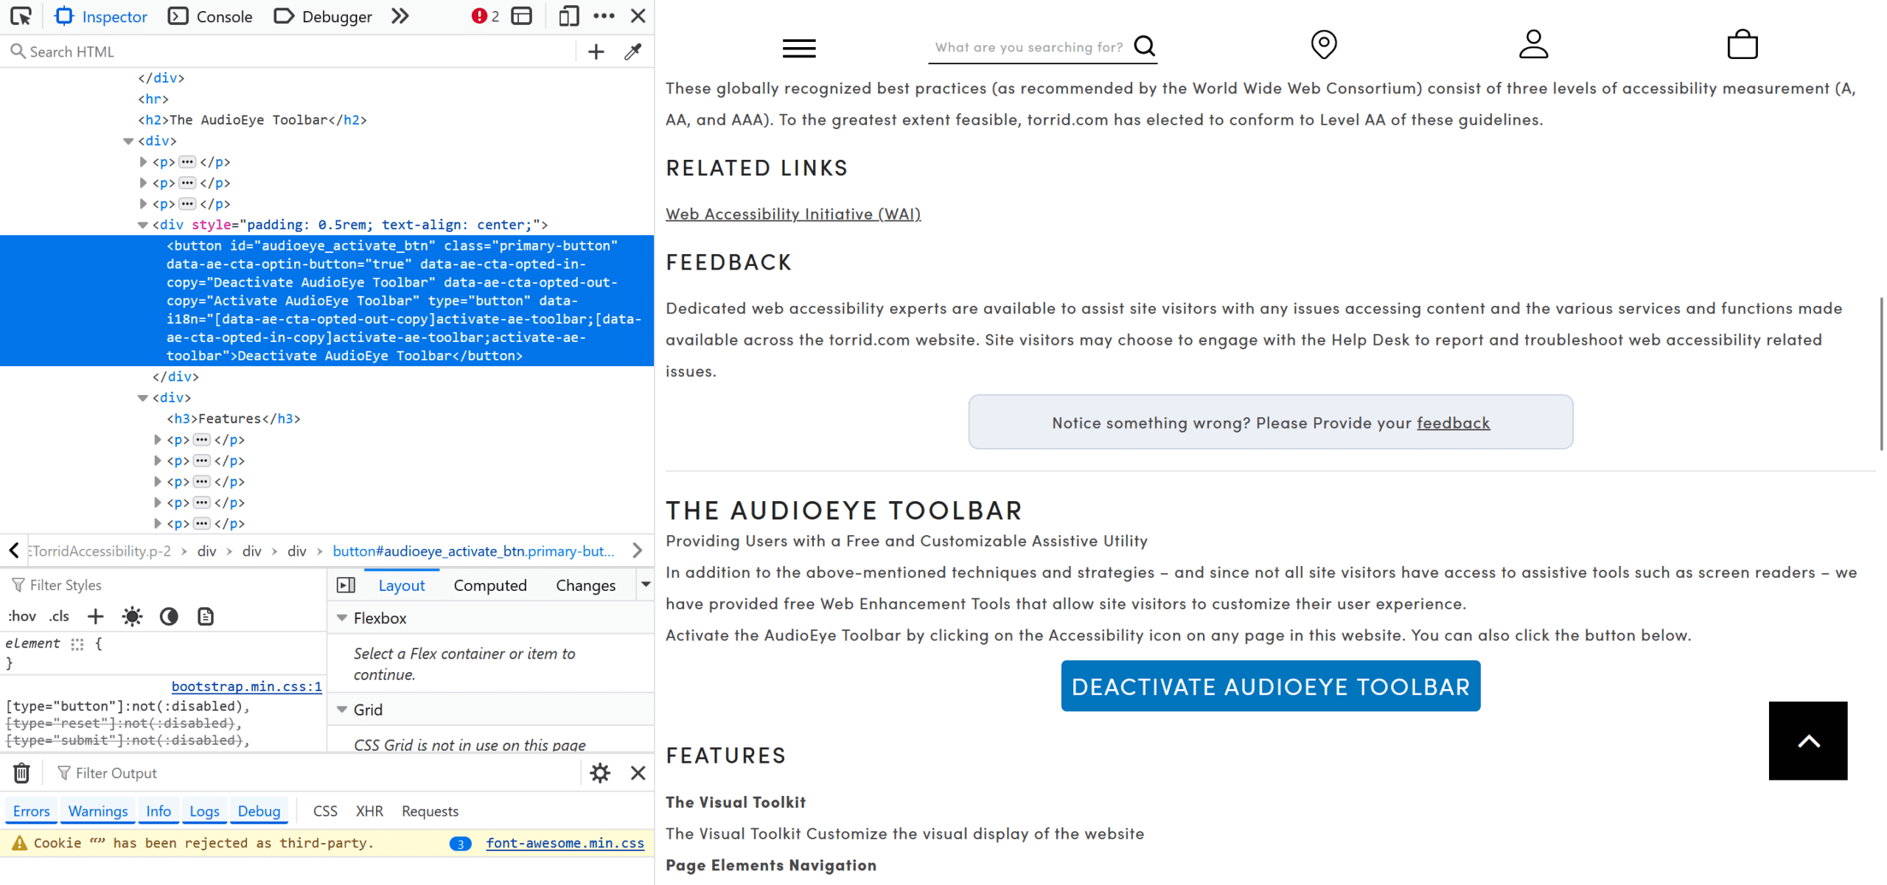
Task: Activate the element picker tool
Action: point(21,15)
